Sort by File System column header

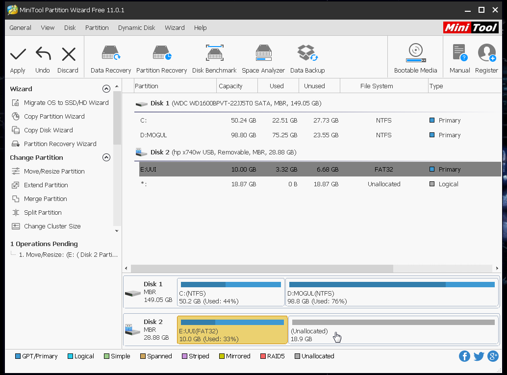384,86
